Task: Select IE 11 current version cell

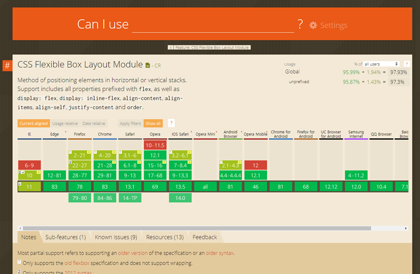Action: [30, 187]
